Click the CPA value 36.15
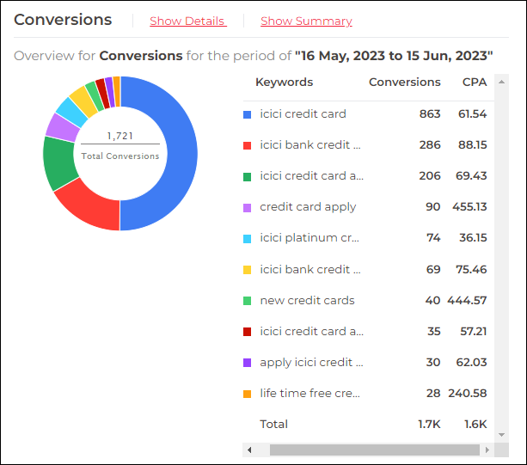 tap(473, 238)
